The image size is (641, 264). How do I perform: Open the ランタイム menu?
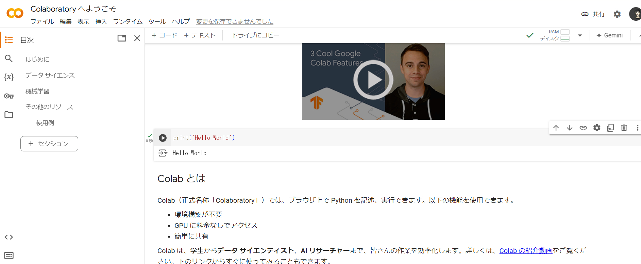point(128,21)
